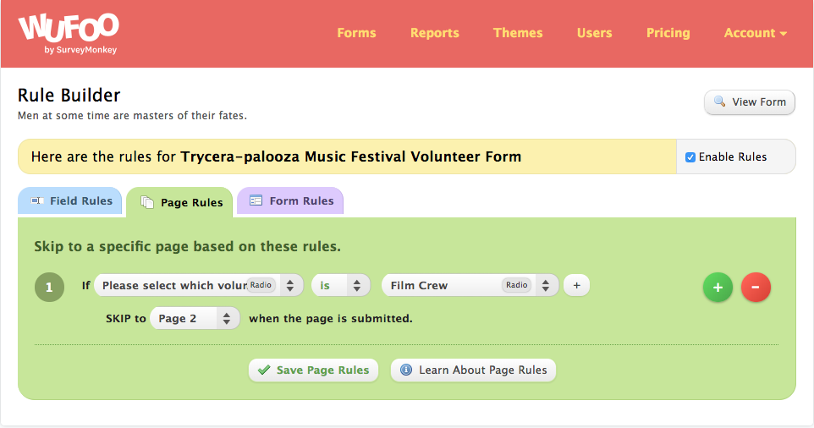
Task: Delete rule with the red minus button
Action: tap(756, 287)
